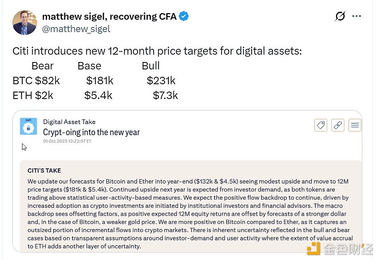Open the Grok slashed-circle icon

coord(340,16)
